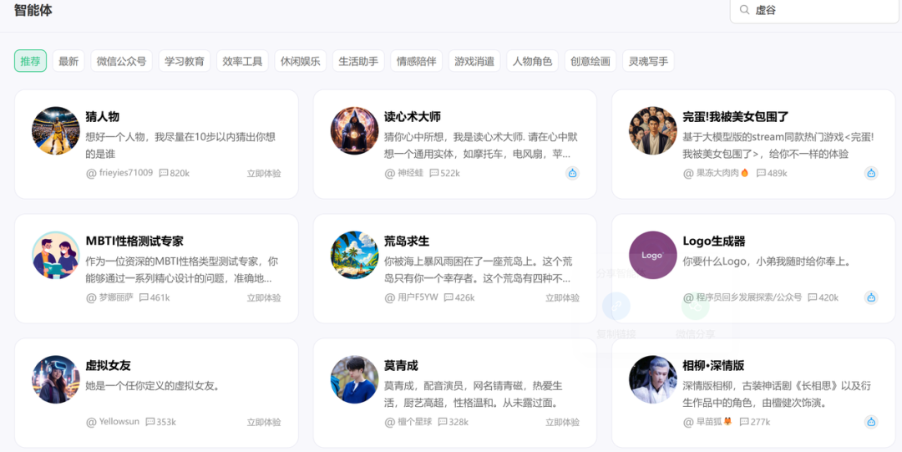Open the 完蛋!我被美女包围了 title
902x452 pixels.
click(736, 116)
